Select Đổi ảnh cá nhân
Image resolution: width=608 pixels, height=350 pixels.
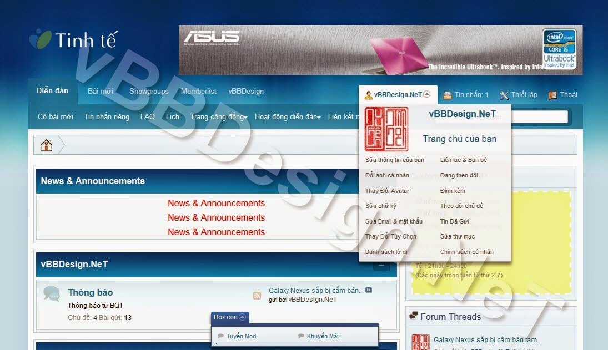click(x=387, y=175)
